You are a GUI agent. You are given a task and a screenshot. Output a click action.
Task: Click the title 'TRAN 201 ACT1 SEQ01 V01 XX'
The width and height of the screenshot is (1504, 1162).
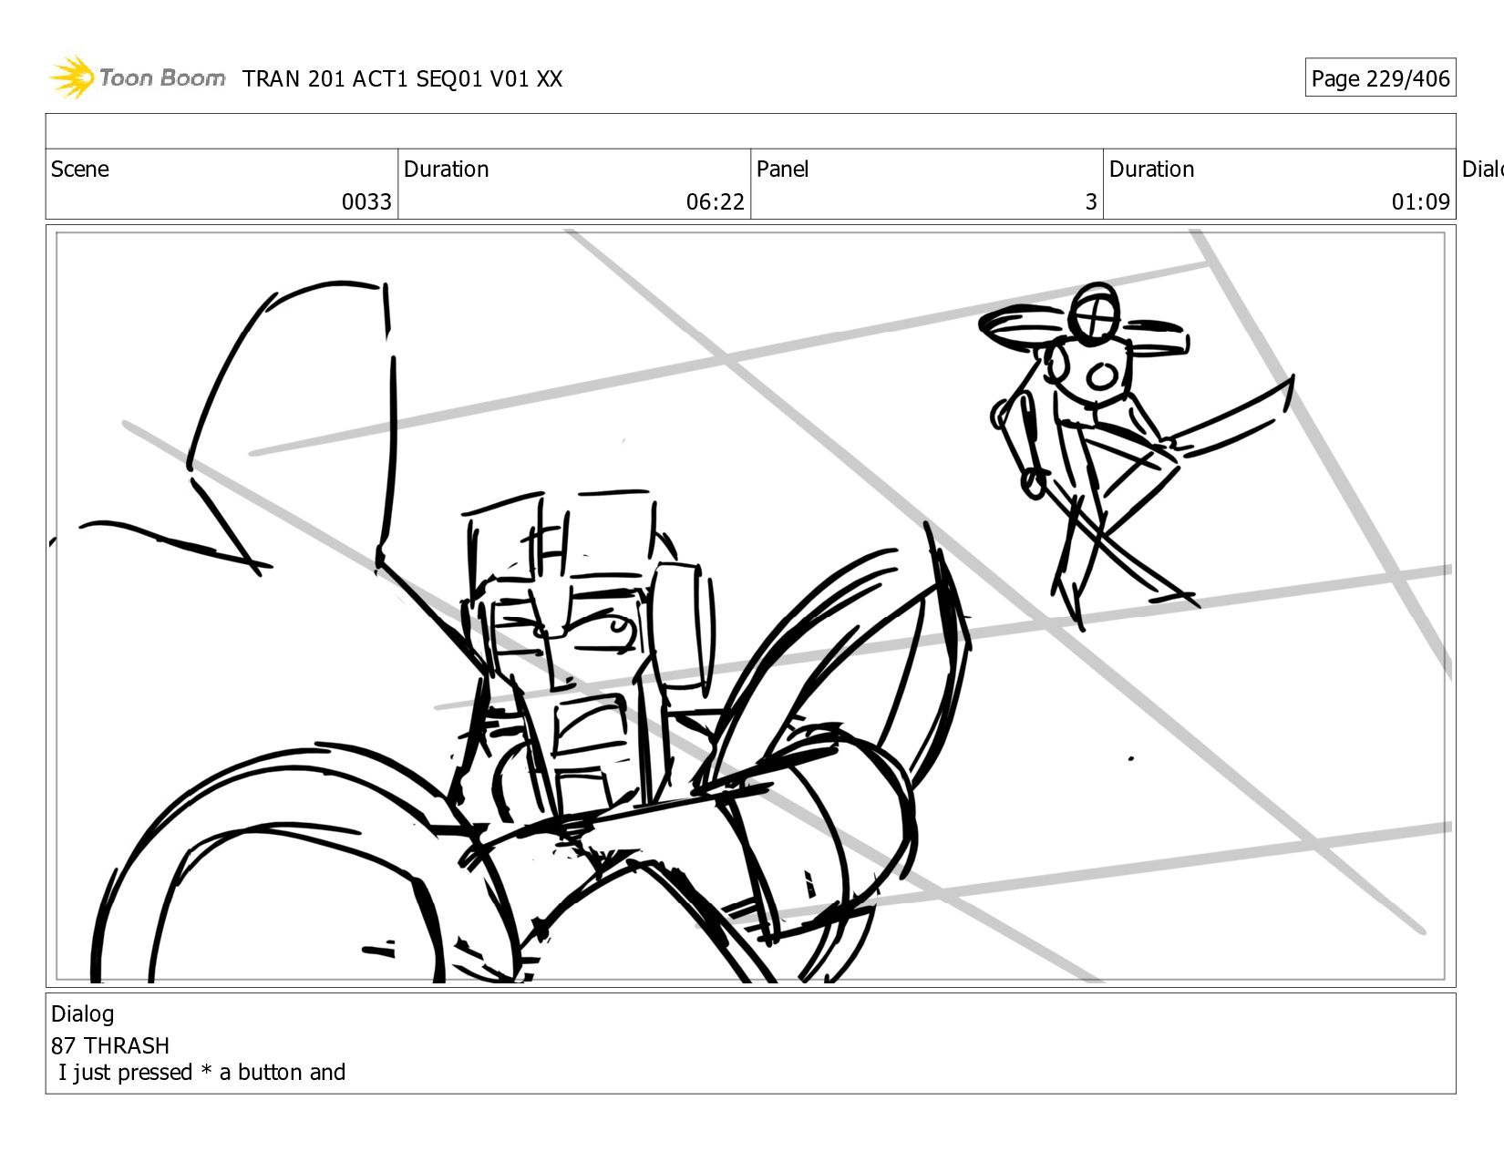pyautogui.click(x=402, y=79)
